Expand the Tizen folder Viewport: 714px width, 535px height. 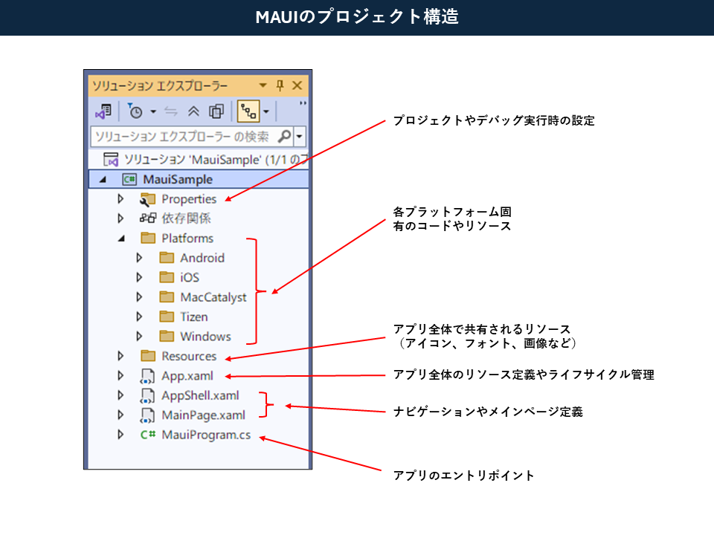pos(139,317)
